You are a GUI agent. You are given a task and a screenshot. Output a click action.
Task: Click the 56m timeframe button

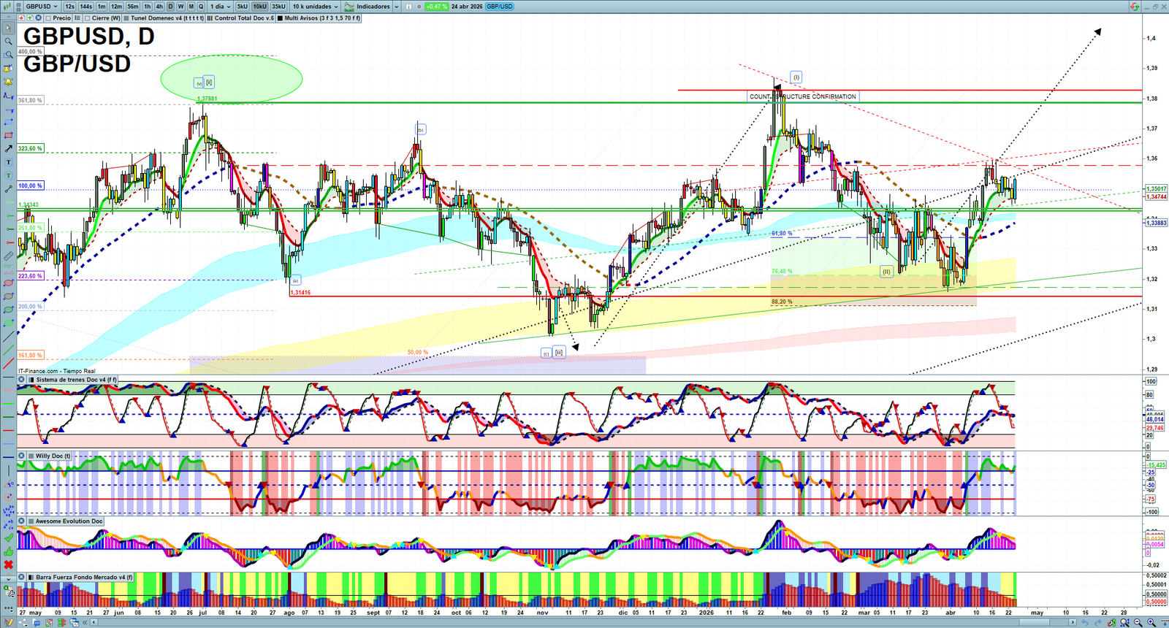[133, 7]
